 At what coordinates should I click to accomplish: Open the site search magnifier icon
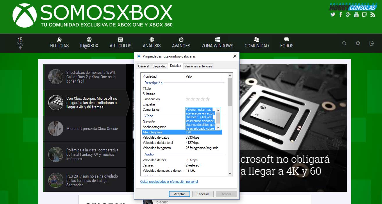(344, 43)
